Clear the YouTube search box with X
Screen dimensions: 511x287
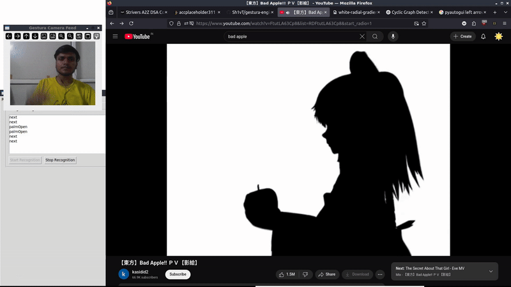point(362,36)
